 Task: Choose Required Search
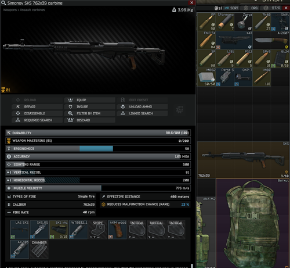[x=37, y=120]
